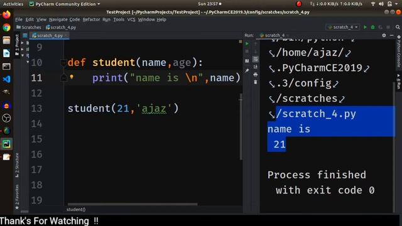
Task: Restore layout icon in Run panel
Action: [x=247, y=61]
